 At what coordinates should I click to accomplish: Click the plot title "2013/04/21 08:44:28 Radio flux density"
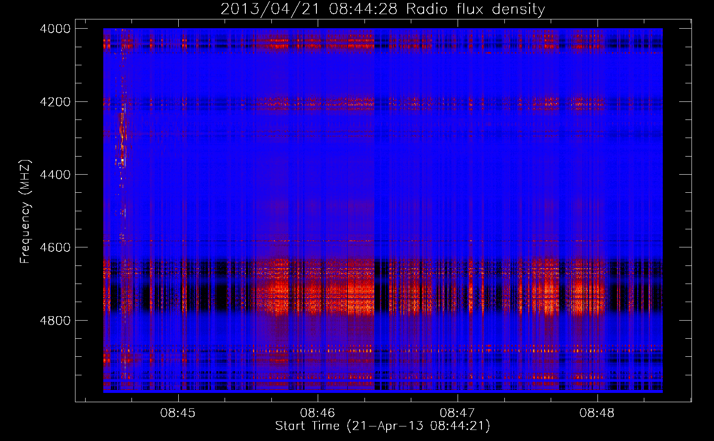(x=383, y=9)
